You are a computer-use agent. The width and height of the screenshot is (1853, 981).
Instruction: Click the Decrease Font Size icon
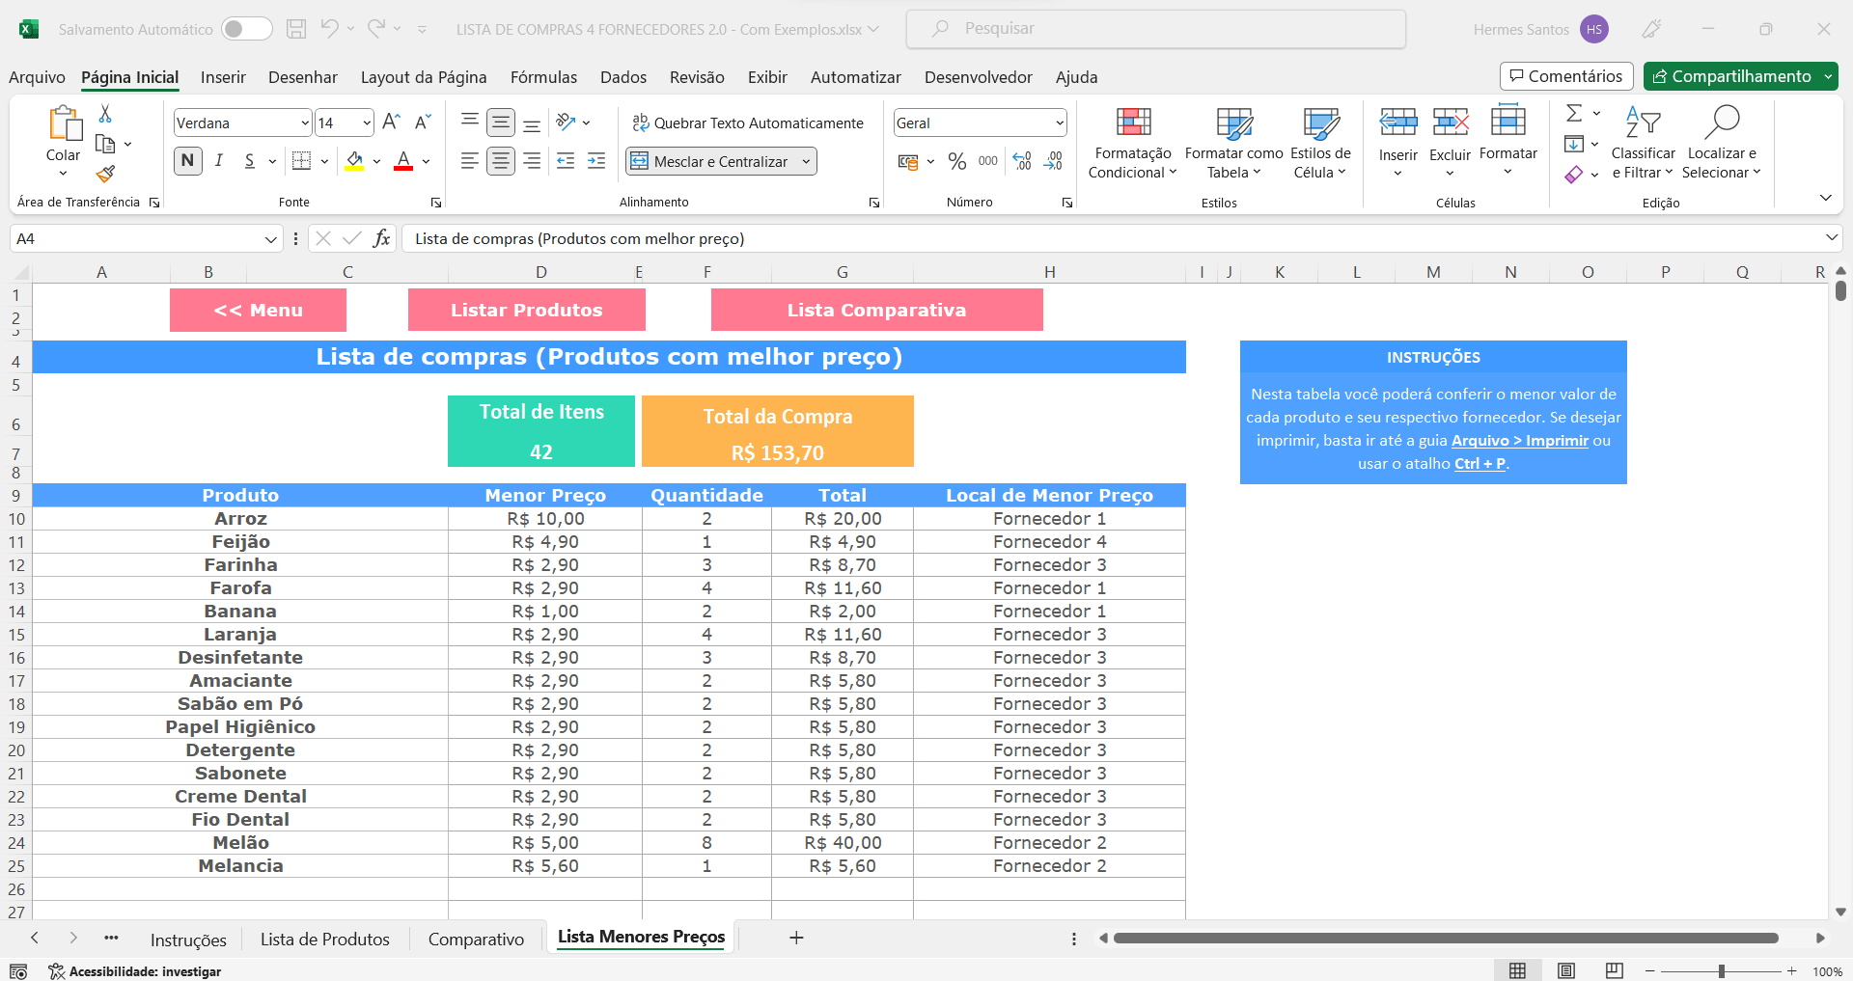tap(423, 122)
